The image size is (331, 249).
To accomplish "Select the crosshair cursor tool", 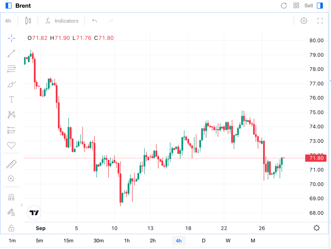I will [x=11, y=38].
